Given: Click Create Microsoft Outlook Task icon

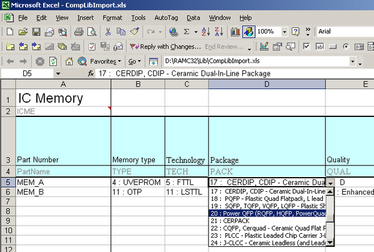Looking at the screenshot, I should tap(92, 47).
